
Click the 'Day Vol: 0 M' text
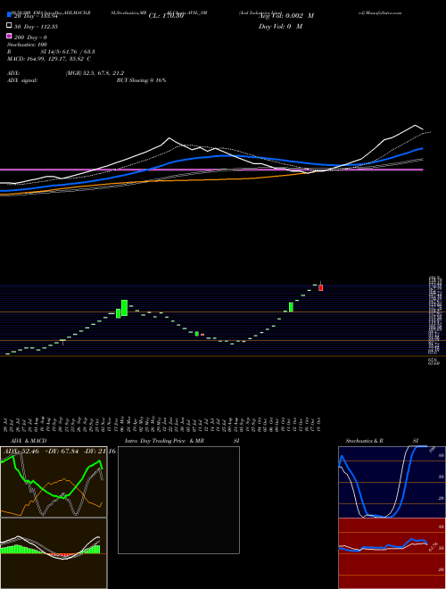(280, 27)
